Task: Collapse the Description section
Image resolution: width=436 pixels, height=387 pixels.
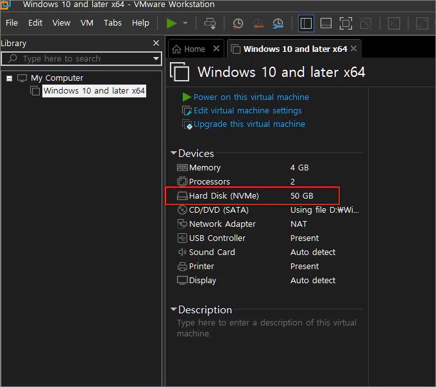Action: 174,309
